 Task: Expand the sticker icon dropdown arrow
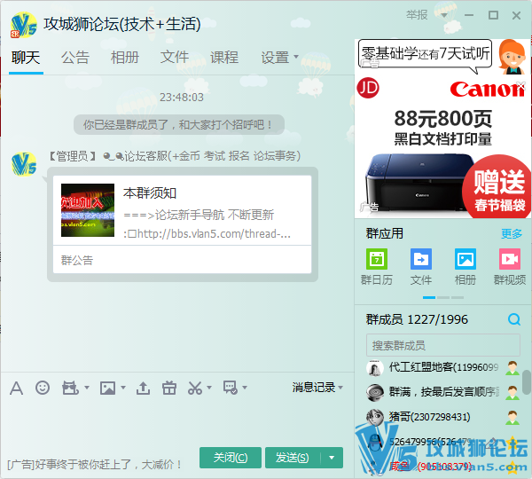(87, 388)
